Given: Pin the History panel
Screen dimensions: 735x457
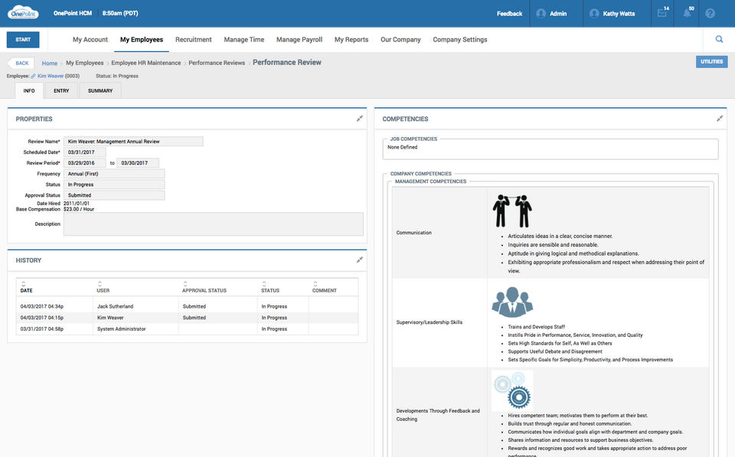Looking at the screenshot, I should pos(360,260).
